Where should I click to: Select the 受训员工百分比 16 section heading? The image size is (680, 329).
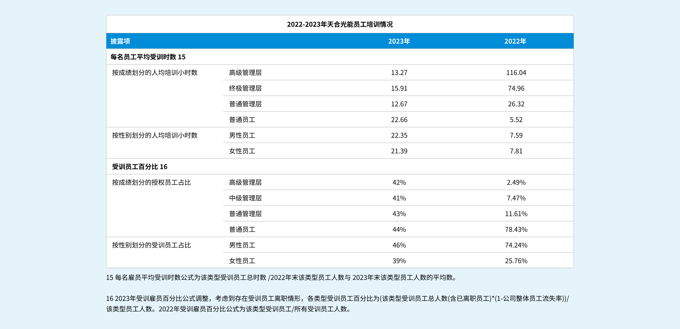pyautogui.click(x=140, y=167)
